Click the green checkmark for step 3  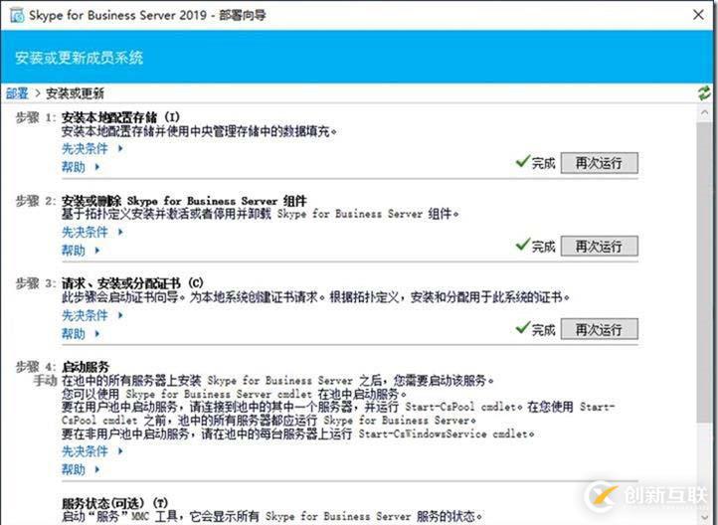pyautogui.click(x=522, y=328)
